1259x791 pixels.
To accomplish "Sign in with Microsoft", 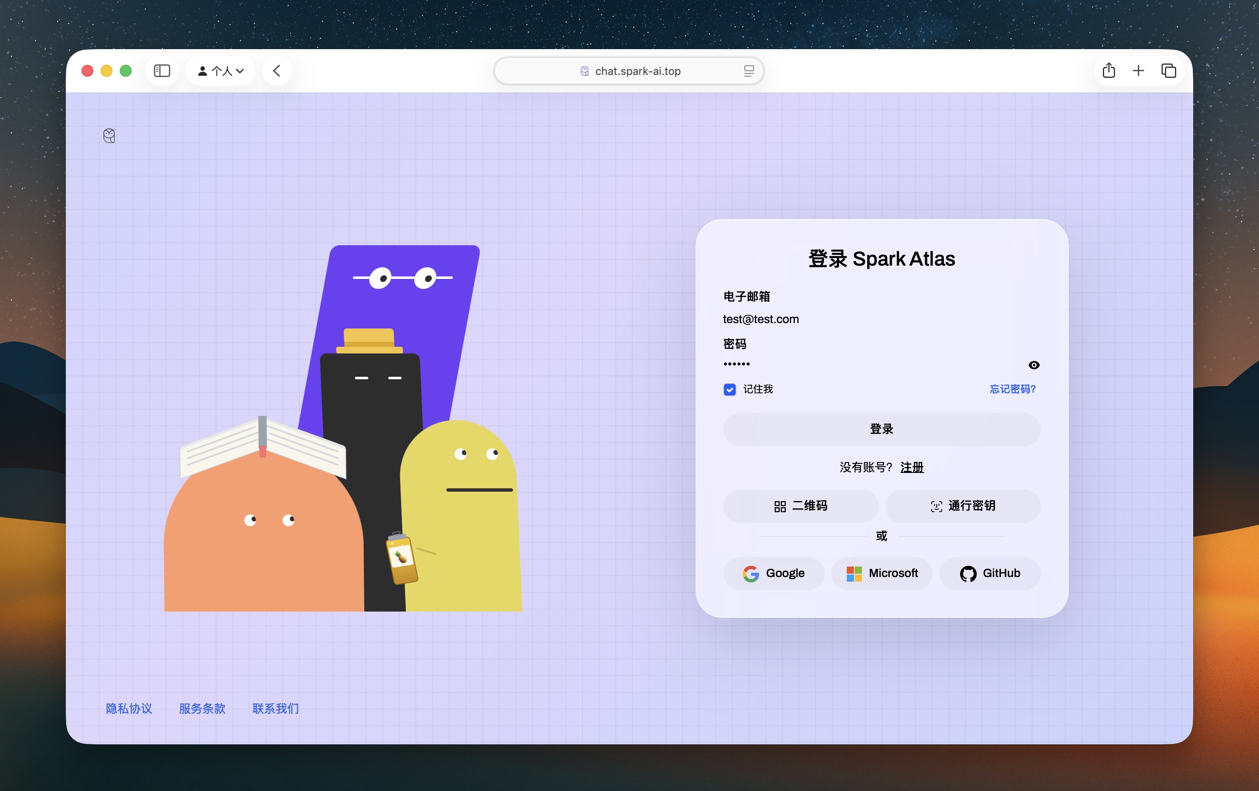I will point(881,574).
